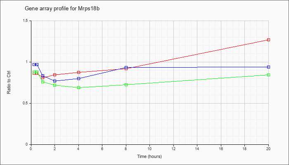289x165 pixels.
Task: Click the blue square at 4 hours
Action: tap(79, 79)
